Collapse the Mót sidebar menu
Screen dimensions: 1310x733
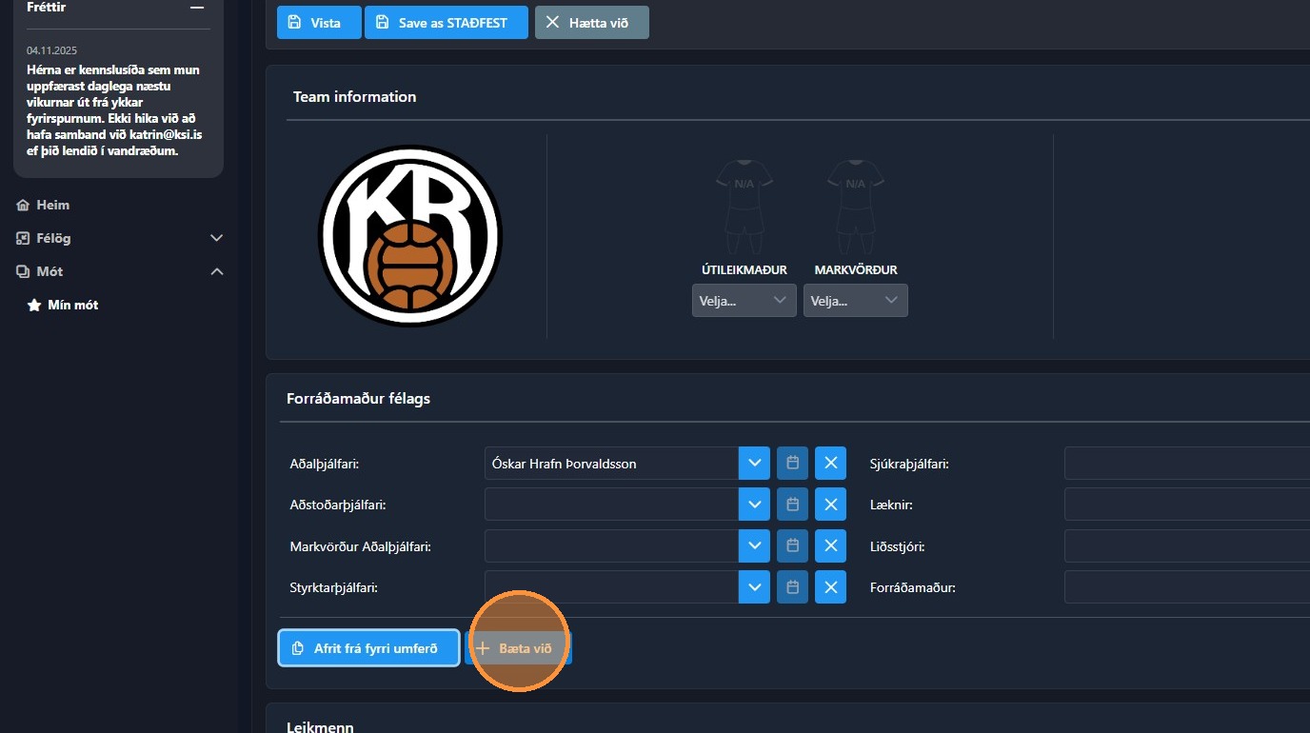pos(120,271)
